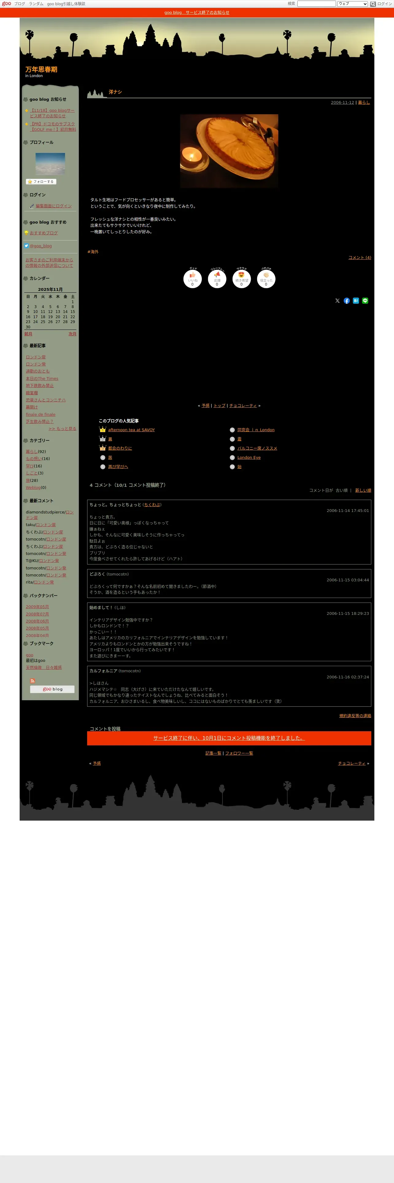This screenshot has width=394, height=1183.
Task: Click 規約違反等の連絡 link
Action: click(355, 716)
